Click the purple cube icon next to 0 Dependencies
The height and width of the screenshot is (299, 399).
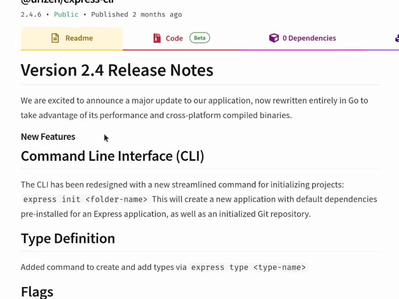point(274,38)
